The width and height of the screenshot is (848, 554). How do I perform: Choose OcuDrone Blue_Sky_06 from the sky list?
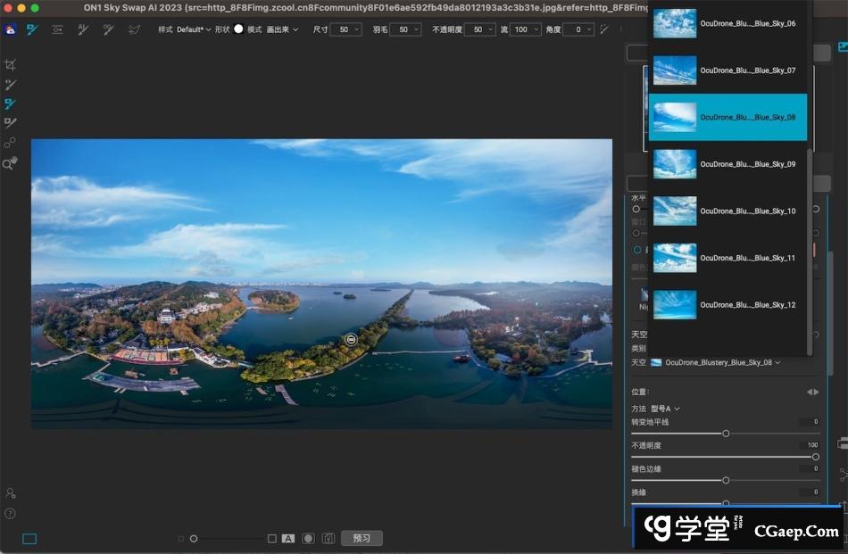727,23
